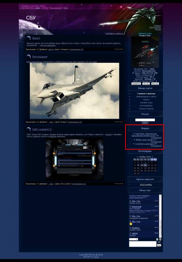182x262 pixels.
Task: Click the chat settings icon beside the smilies icon
Action: 160,240
